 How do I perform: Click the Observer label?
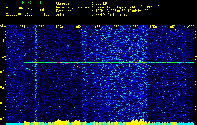(64, 3)
